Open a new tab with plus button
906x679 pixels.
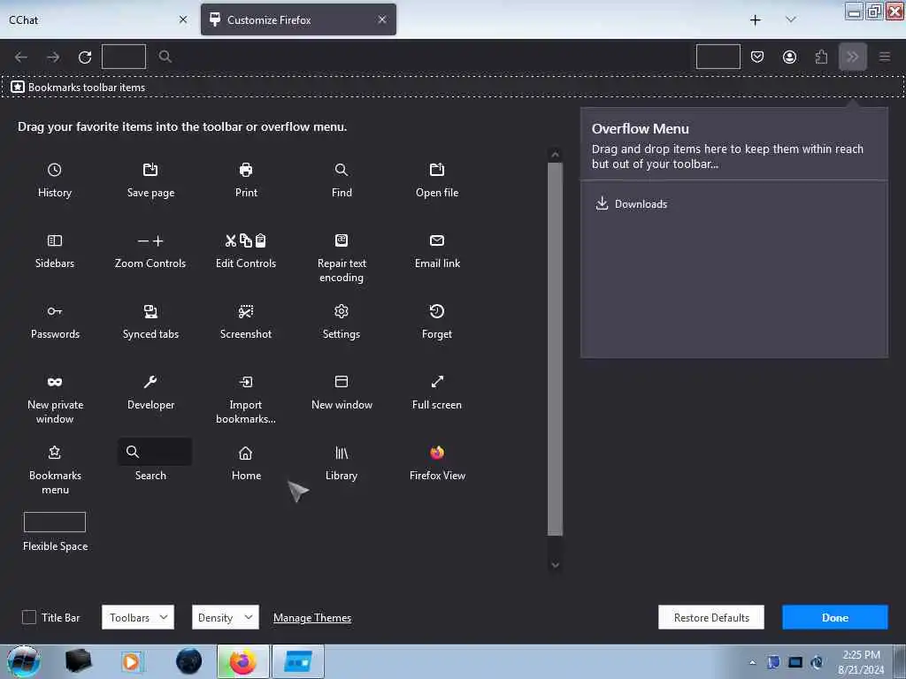point(756,20)
